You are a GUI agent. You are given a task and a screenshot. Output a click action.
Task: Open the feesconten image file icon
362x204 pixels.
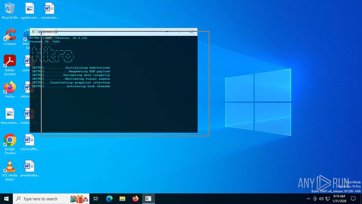click(10, 116)
